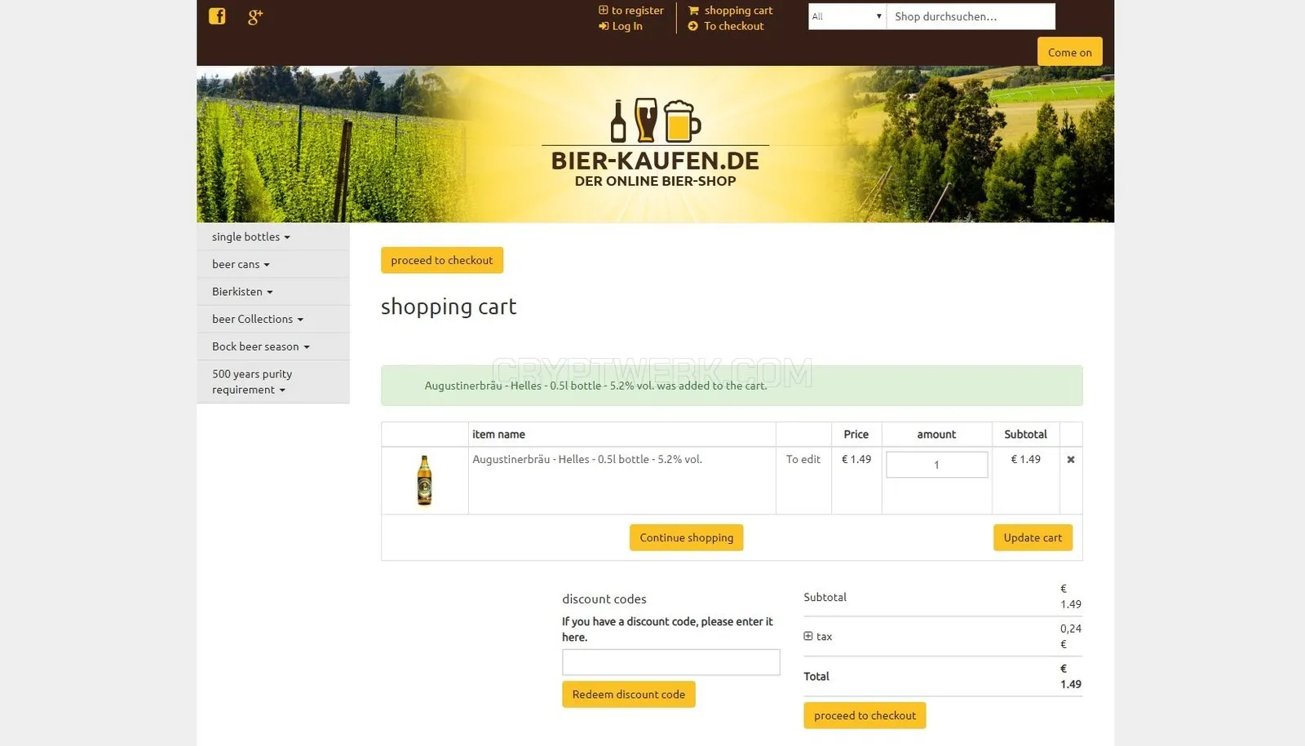Image resolution: width=1305 pixels, height=746 pixels.
Task: Open the Augustinerbräu bottle thumbnail
Action: [424, 480]
